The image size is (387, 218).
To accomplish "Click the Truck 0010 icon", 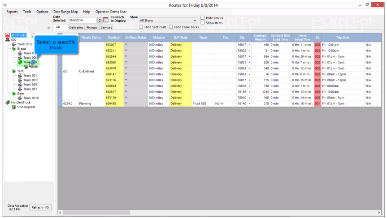I will [x=20, y=98].
